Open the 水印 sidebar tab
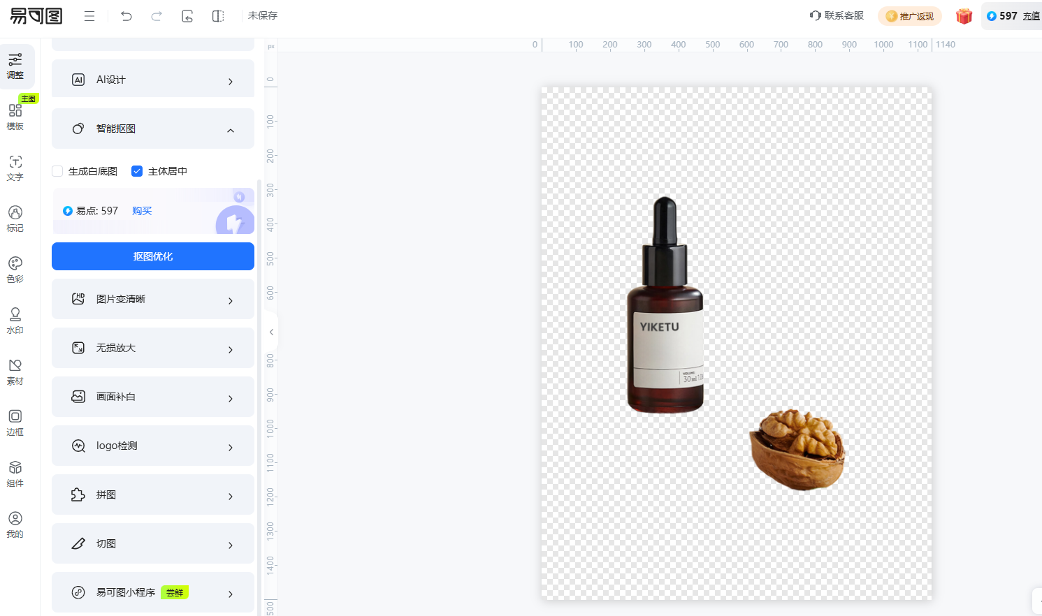Viewport: 1042px width, 616px height. 15,321
